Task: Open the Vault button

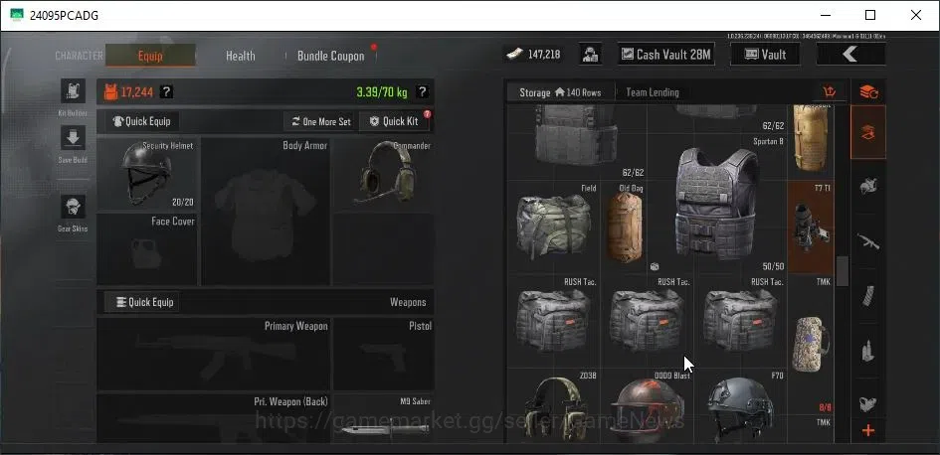Action: pyautogui.click(x=765, y=55)
